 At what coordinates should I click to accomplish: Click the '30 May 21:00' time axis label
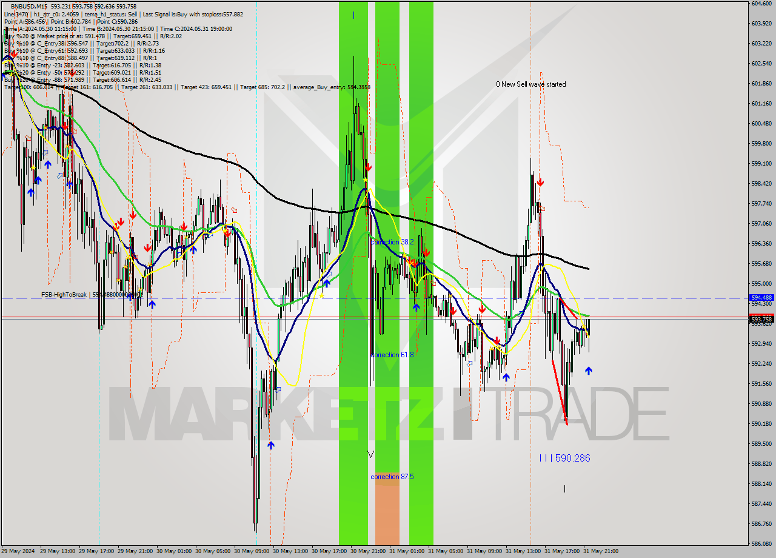368,551
